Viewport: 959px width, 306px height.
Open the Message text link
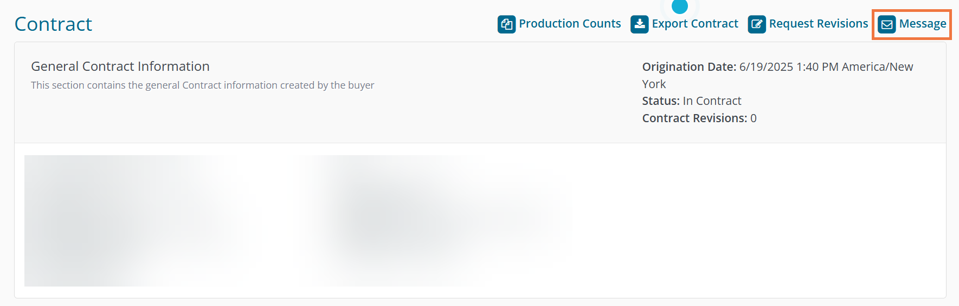(923, 24)
